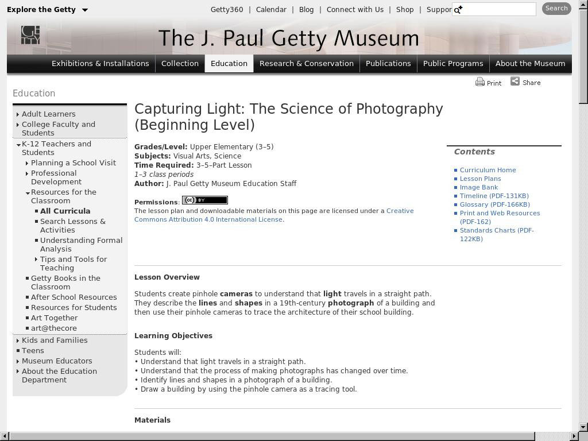The width and height of the screenshot is (588, 441).
Task: Click the Share text link
Action: click(x=531, y=83)
